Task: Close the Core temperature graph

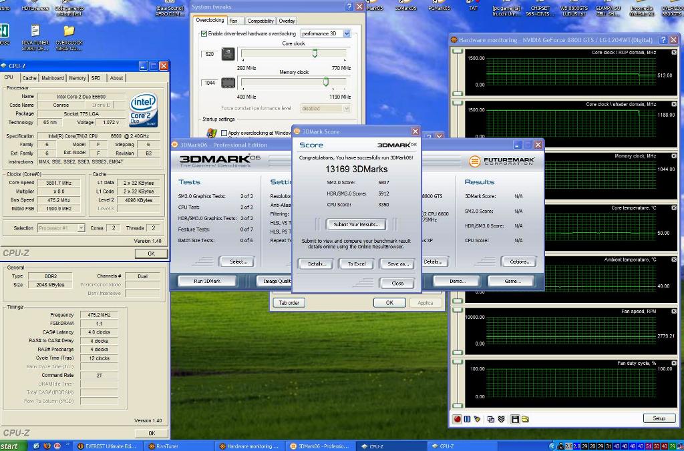Action: coord(674,208)
